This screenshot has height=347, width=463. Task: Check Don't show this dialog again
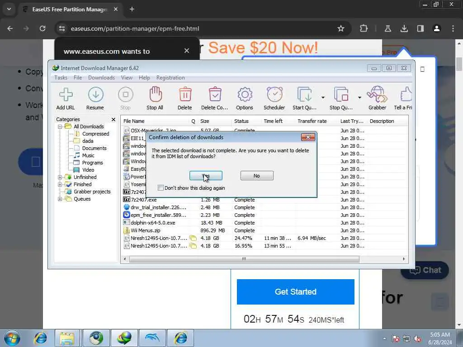[x=161, y=188]
